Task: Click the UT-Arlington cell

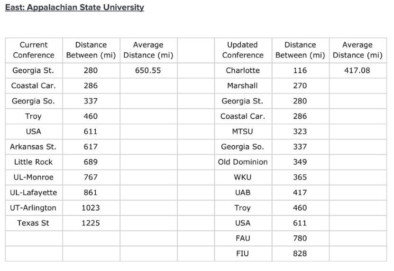Action: pyautogui.click(x=34, y=208)
